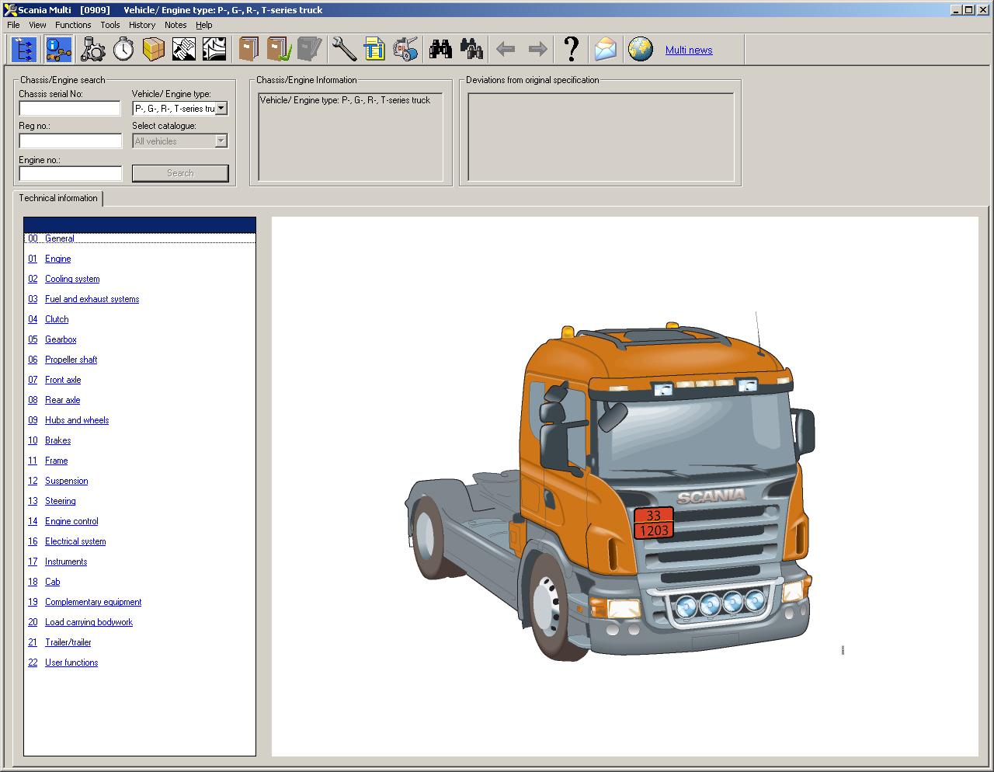Open the View menu
Viewport: 994px width, 772px height.
37,25
